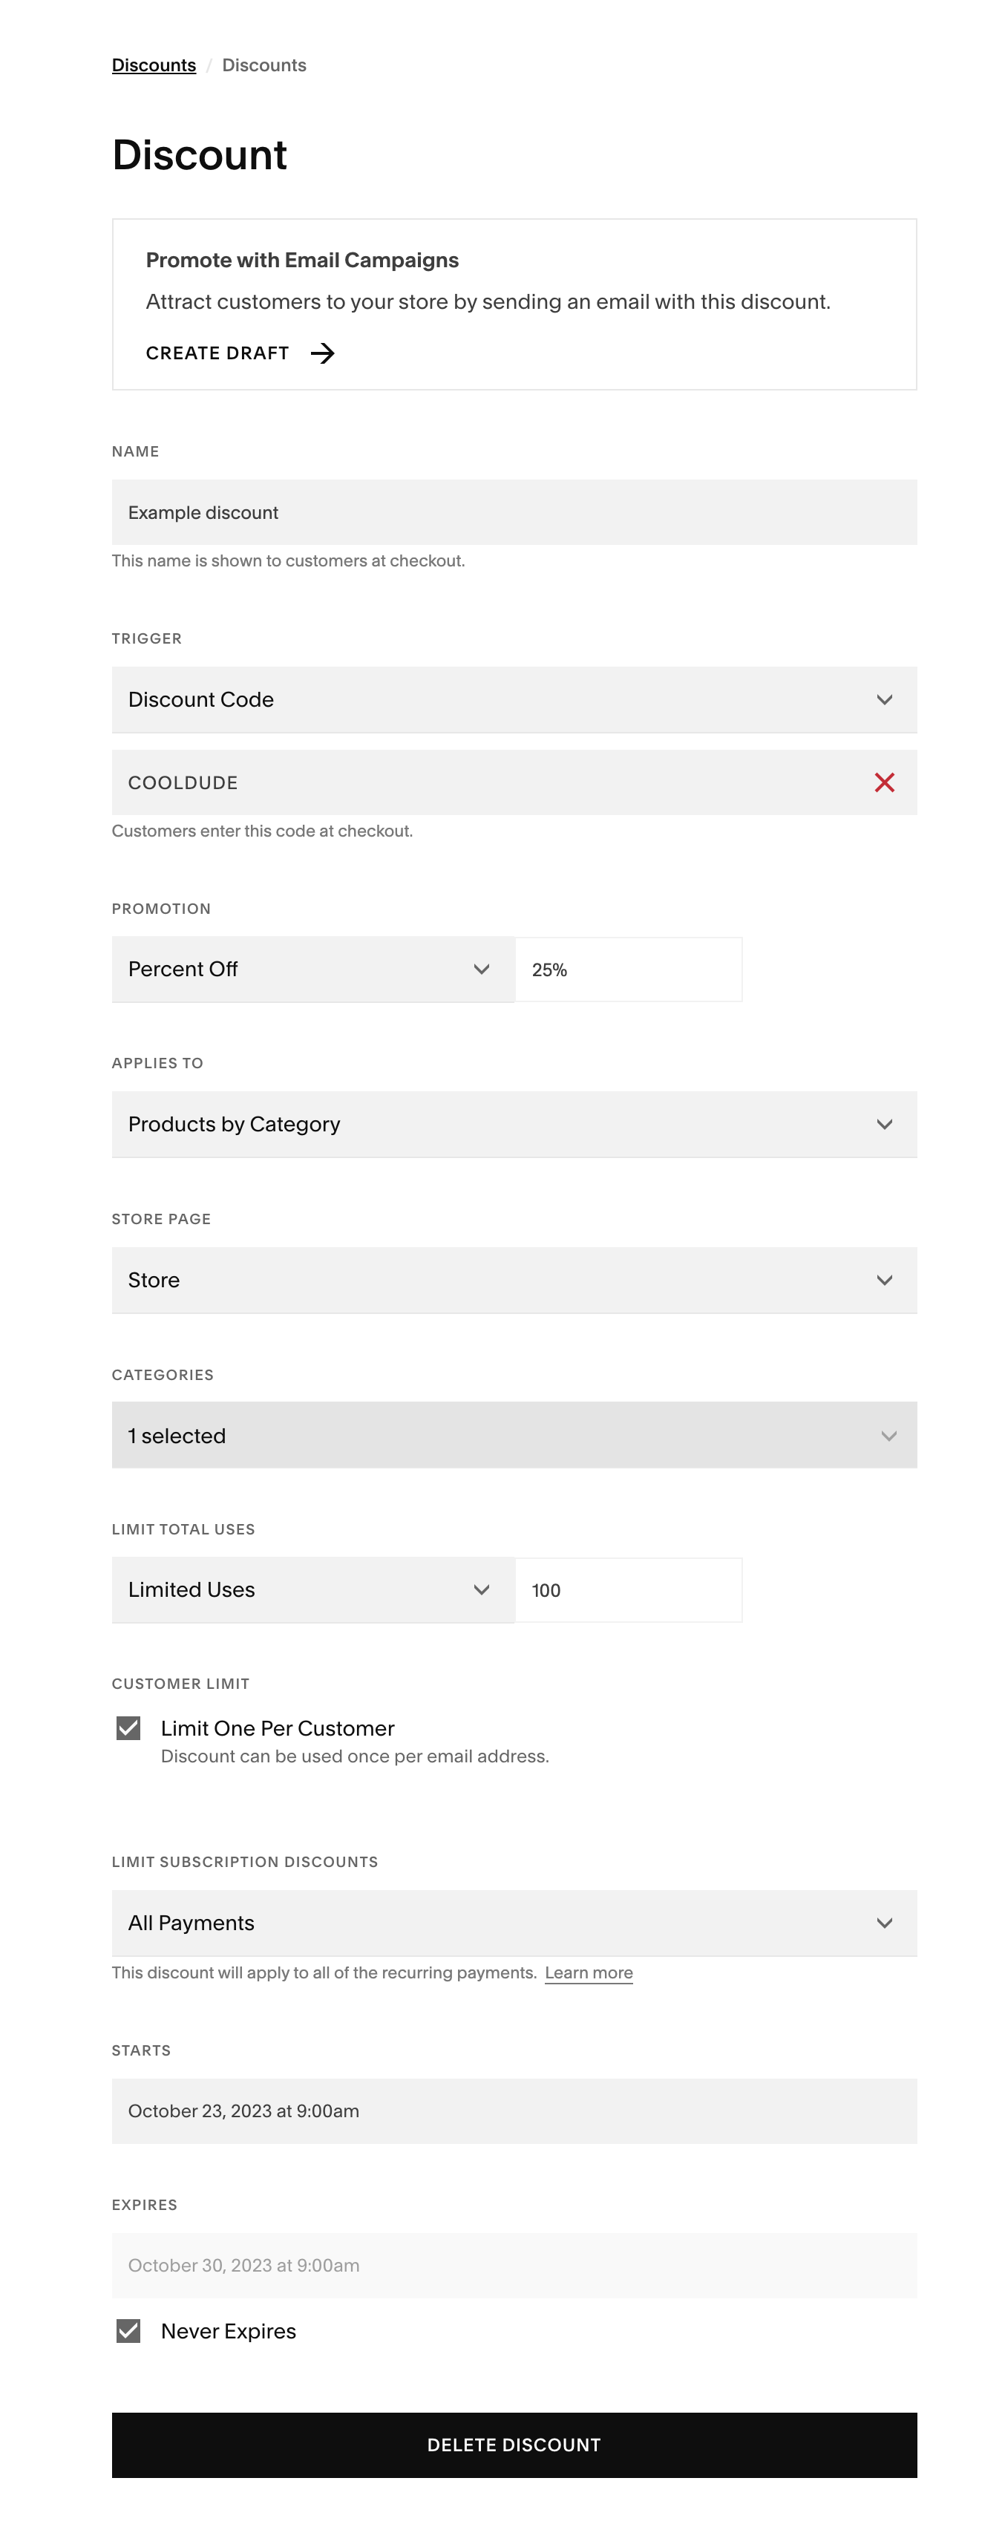Screen dimensions: 1005x2527
Task: Edit the discount name field
Action: [x=514, y=512]
